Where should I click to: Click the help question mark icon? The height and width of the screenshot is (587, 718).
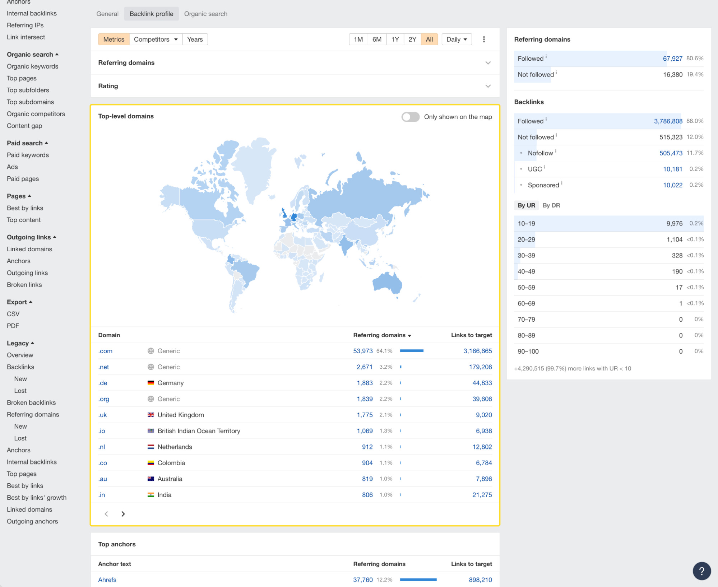click(702, 571)
